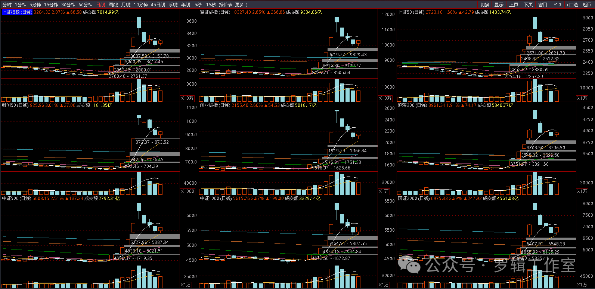Click 上证指数 turnover value 7014.99亿
Viewport: 595px width, 289px height.
[x=108, y=12]
